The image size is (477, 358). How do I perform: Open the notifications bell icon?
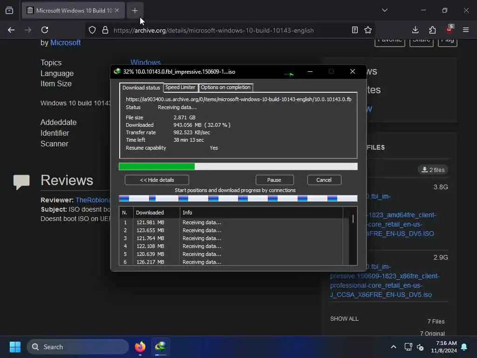(x=464, y=347)
